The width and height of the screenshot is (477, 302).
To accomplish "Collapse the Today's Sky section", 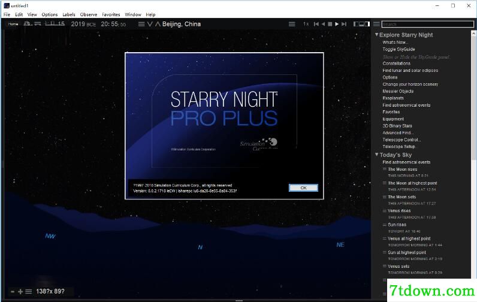I will click(x=376, y=155).
